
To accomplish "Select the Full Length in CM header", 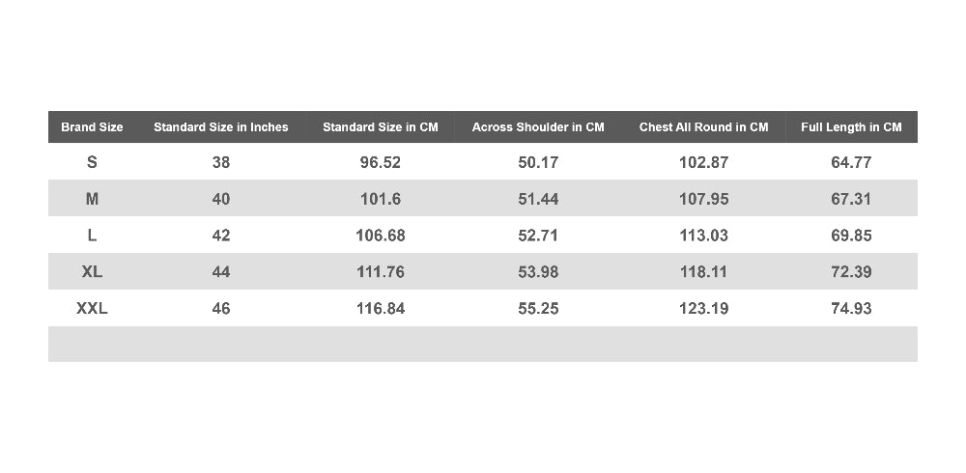I will click(851, 126).
